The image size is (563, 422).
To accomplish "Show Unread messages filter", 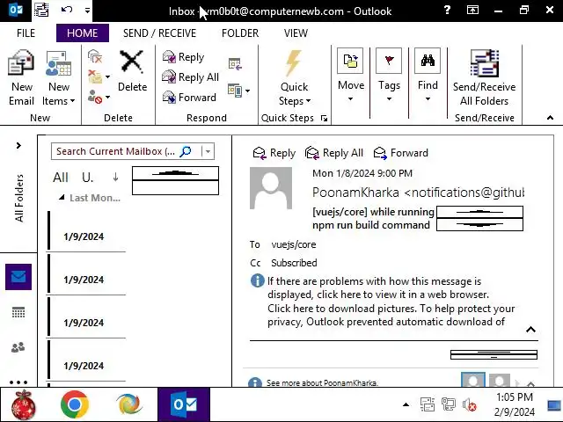I will point(87,178).
